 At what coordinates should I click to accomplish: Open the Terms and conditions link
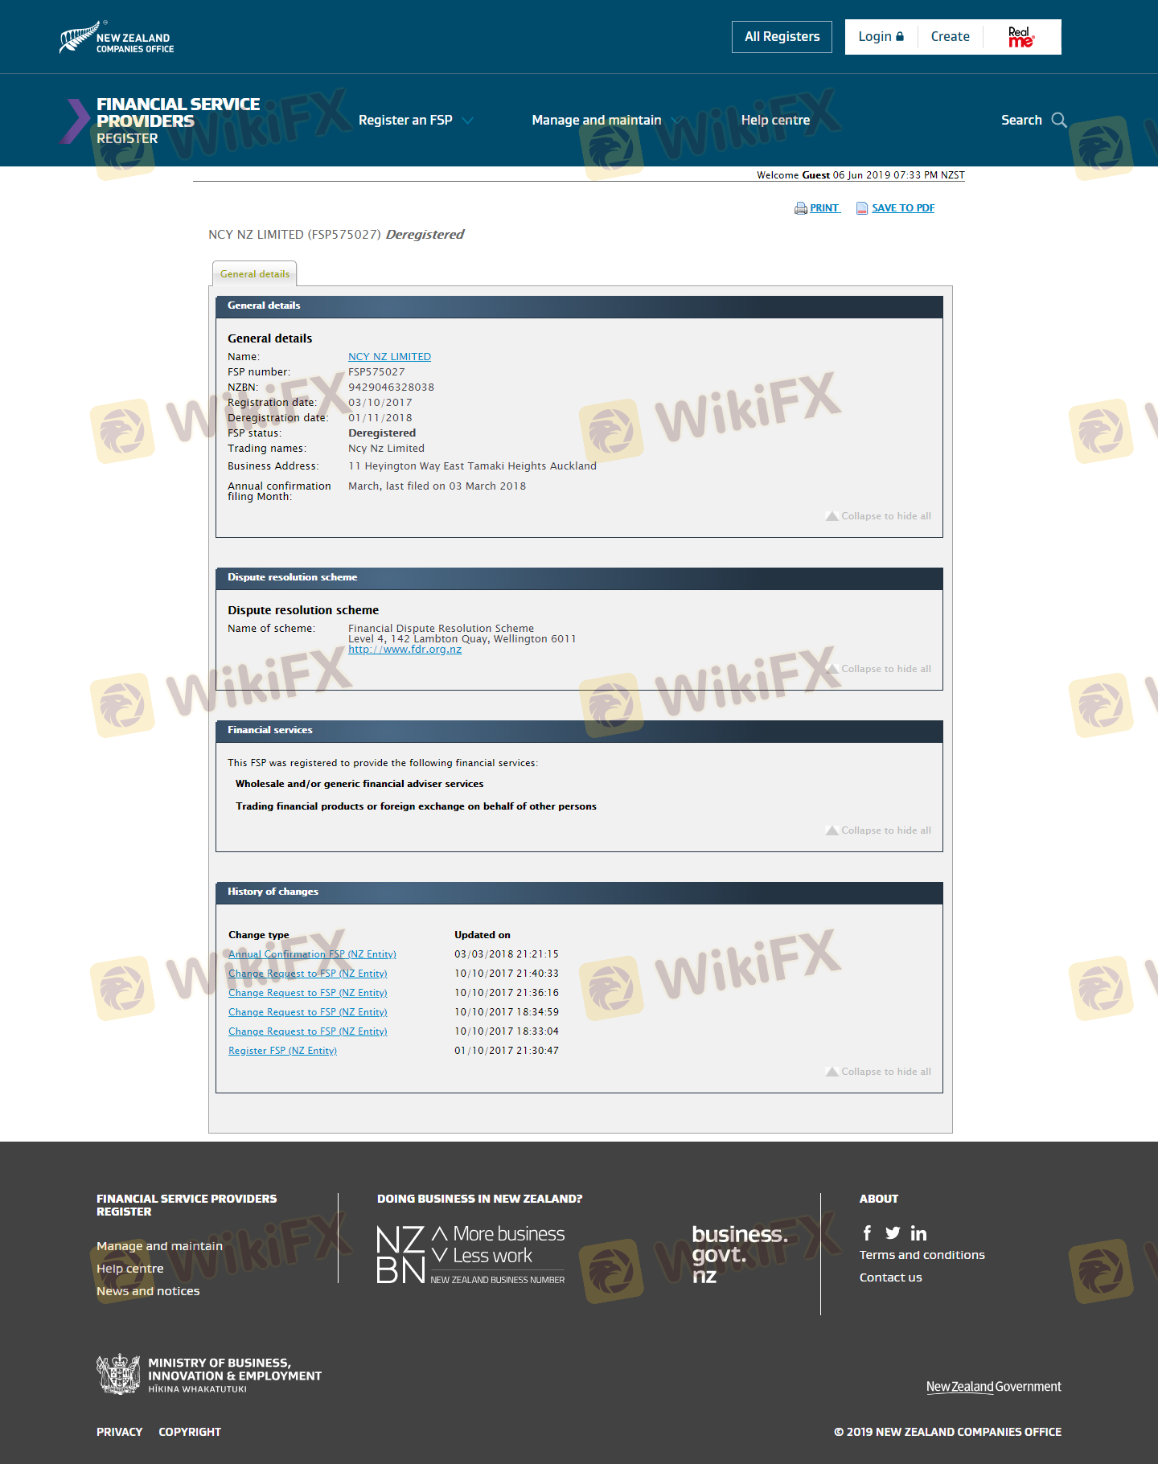coord(922,1255)
